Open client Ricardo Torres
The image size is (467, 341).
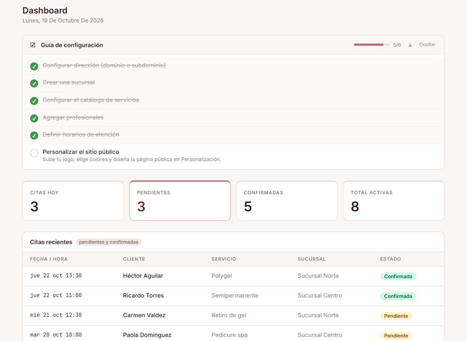(x=143, y=295)
